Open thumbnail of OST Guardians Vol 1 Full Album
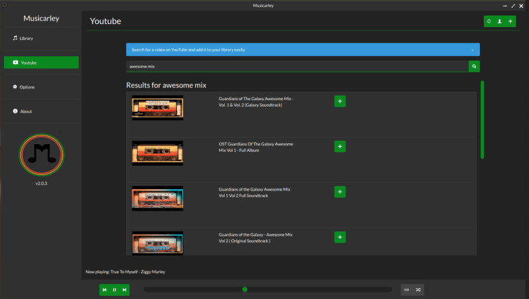This screenshot has width=529, height=299. [x=158, y=153]
